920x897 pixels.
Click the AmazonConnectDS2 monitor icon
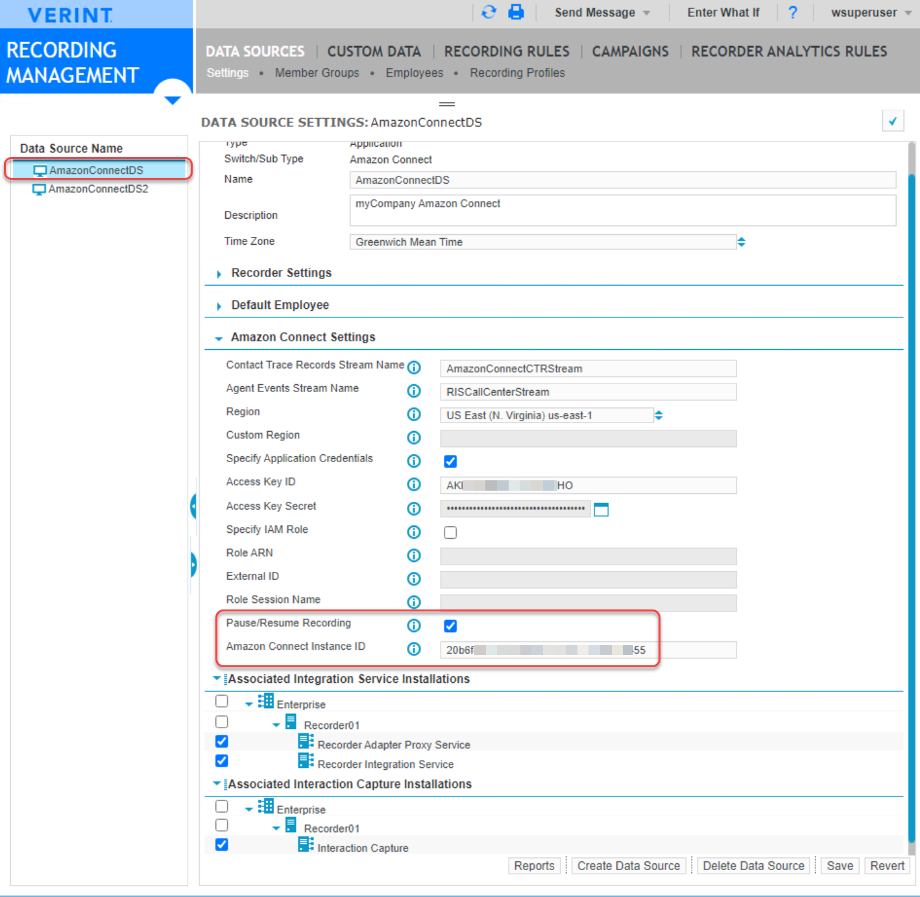point(39,189)
